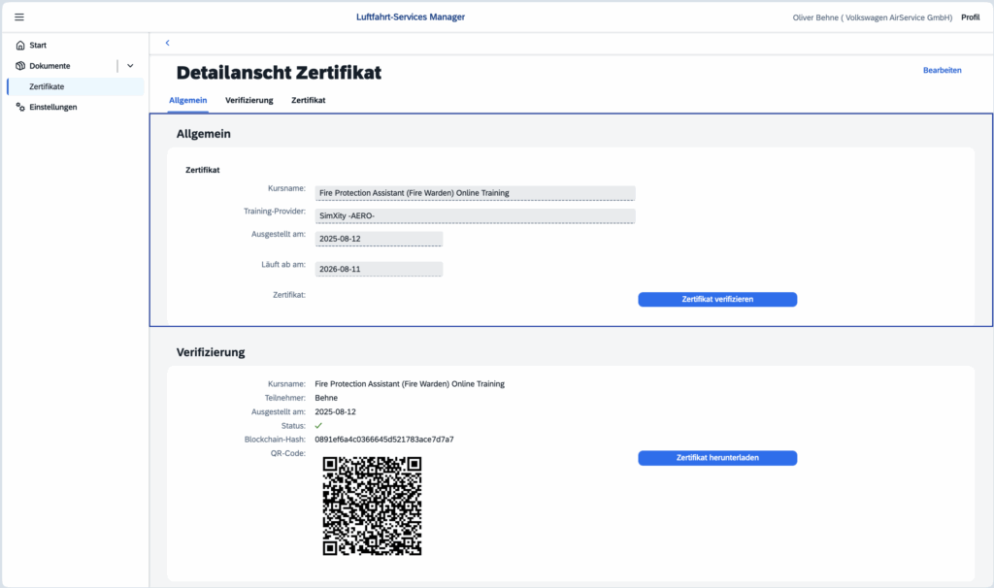Open the hamburger navigation menu
The width and height of the screenshot is (994, 588).
pyautogui.click(x=19, y=17)
